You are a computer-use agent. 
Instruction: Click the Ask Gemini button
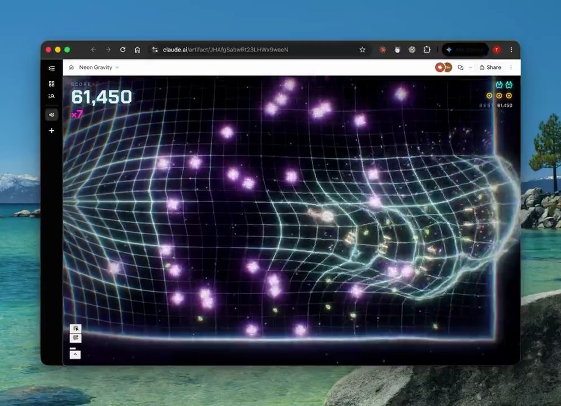(x=466, y=50)
